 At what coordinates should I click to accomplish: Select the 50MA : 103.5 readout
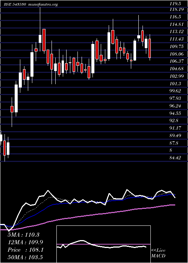click(x=25, y=257)
